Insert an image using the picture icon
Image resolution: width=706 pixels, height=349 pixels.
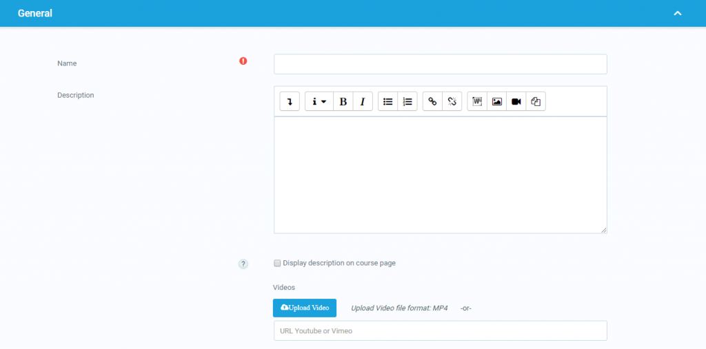tap(496, 102)
